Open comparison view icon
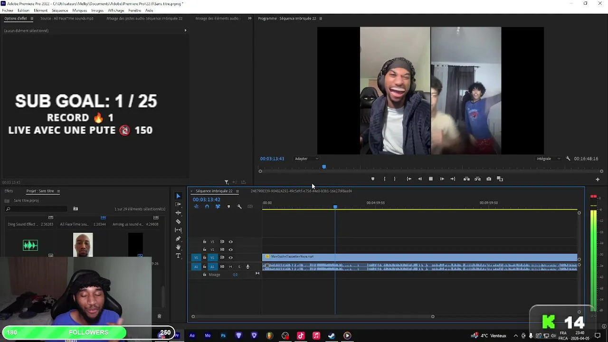Viewport: 608px width, 342px height. (x=500, y=179)
